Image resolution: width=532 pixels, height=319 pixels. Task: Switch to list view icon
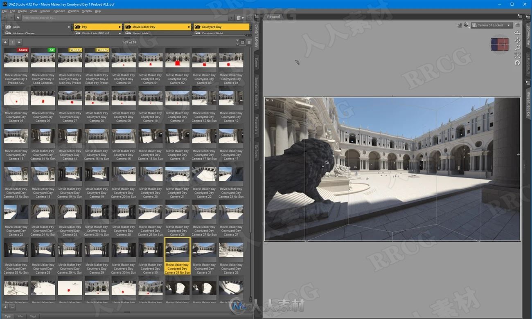pyautogui.click(x=248, y=42)
